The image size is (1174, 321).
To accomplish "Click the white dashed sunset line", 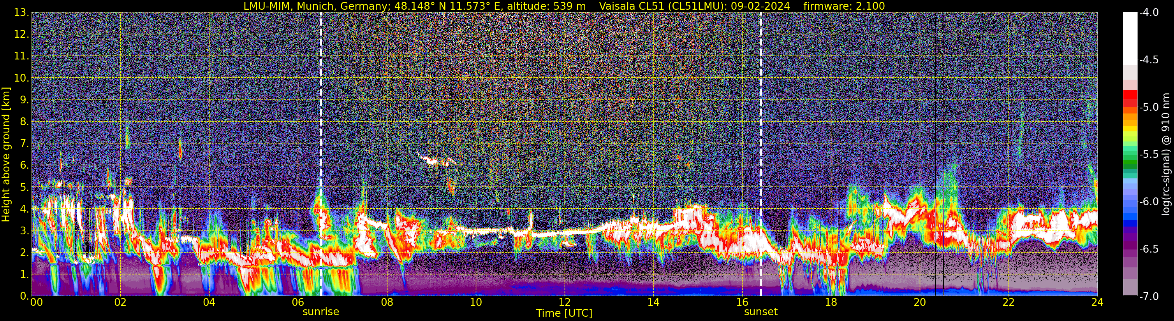I will tap(760, 154).
